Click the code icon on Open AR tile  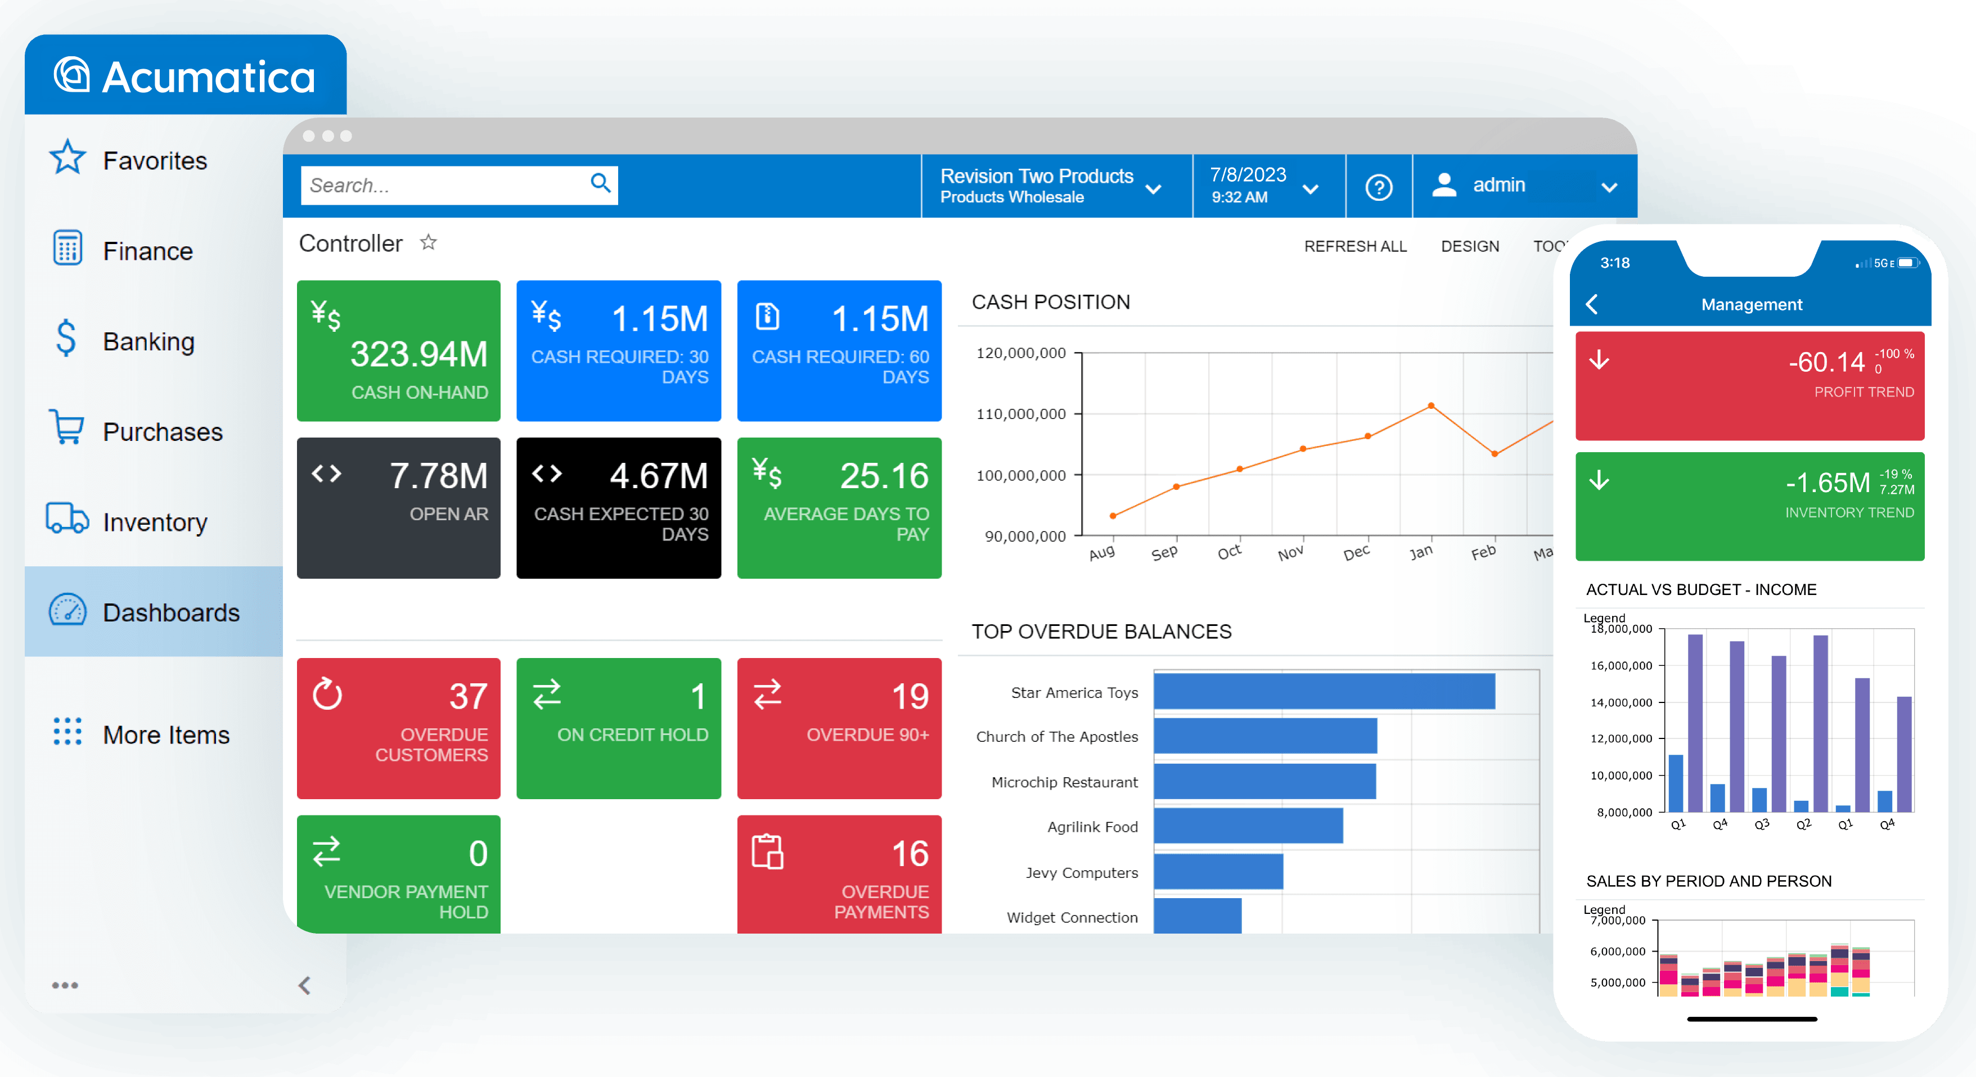pyautogui.click(x=327, y=474)
